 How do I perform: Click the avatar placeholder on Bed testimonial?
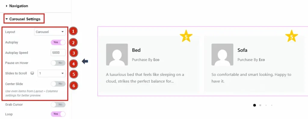coord(117,55)
